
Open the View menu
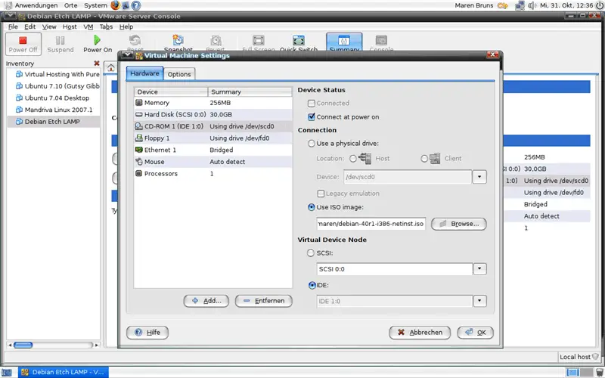[x=49, y=26]
